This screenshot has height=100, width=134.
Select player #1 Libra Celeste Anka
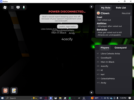(113, 54)
